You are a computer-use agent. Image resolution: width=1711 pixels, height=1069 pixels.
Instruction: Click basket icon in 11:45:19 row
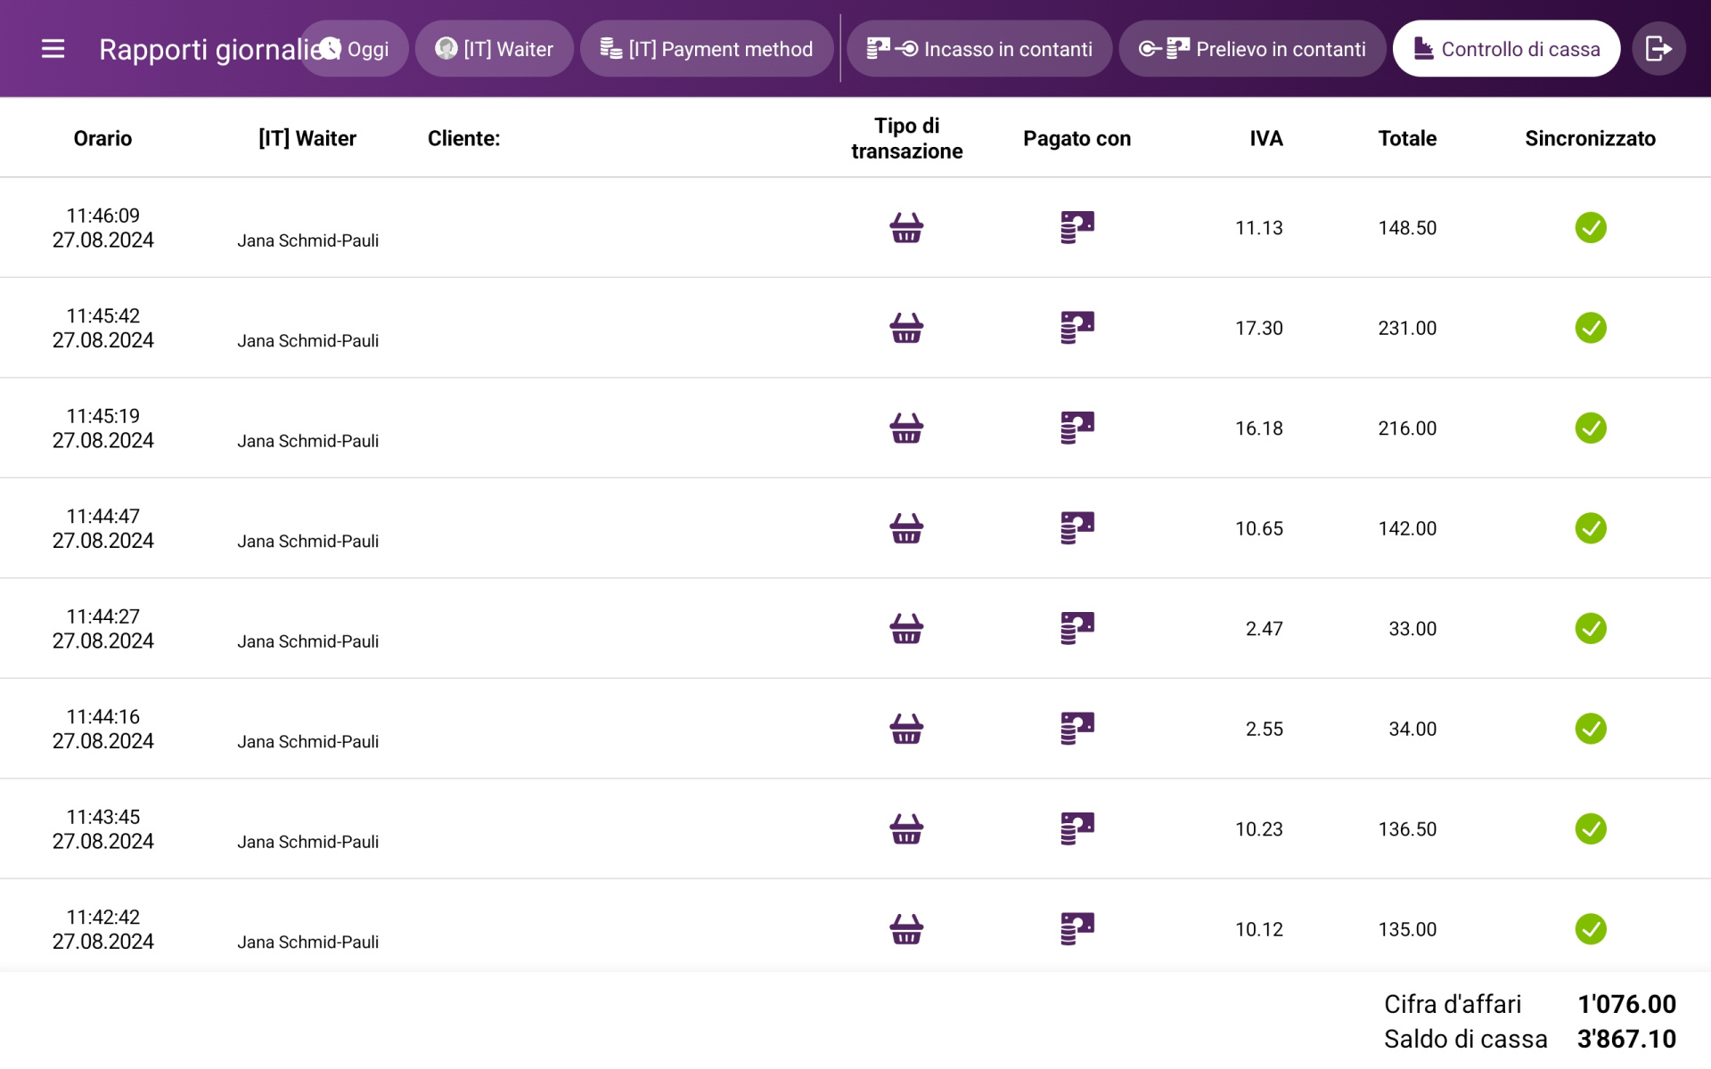pos(906,428)
